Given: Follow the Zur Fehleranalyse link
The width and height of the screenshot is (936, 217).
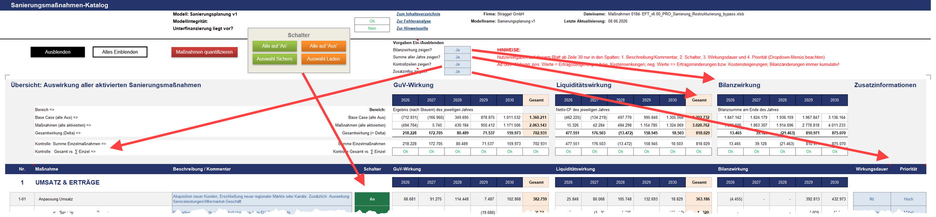Looking at the screenshot, I should 414,21.
